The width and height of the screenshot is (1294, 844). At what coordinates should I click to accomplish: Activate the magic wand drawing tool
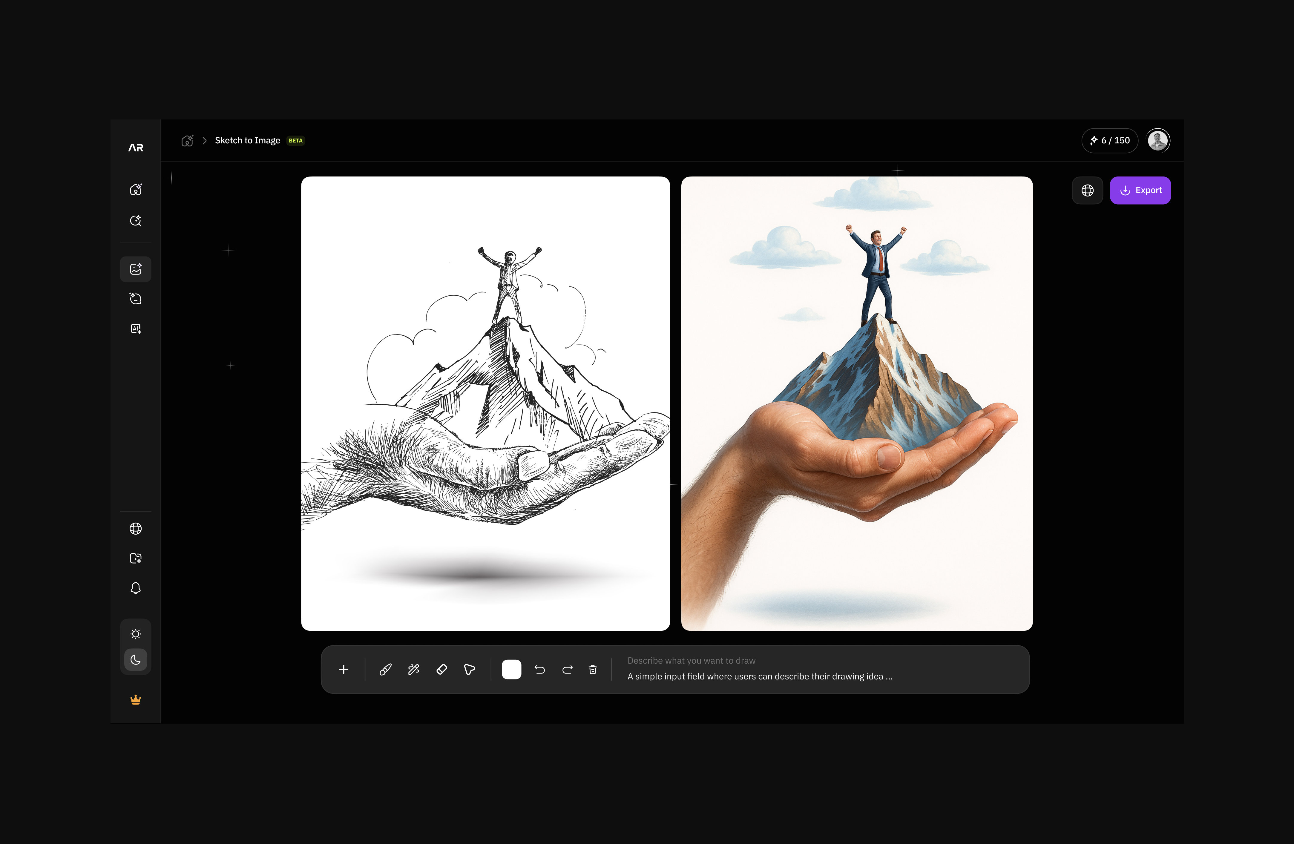(413, 669)
